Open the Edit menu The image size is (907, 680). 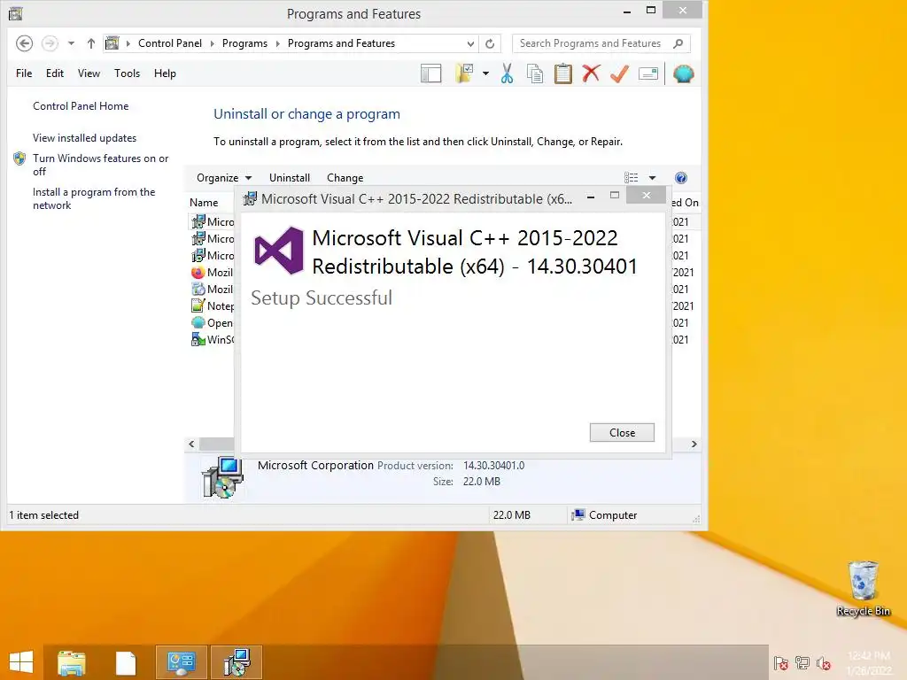pyautogui.click(x=55, y=73)
